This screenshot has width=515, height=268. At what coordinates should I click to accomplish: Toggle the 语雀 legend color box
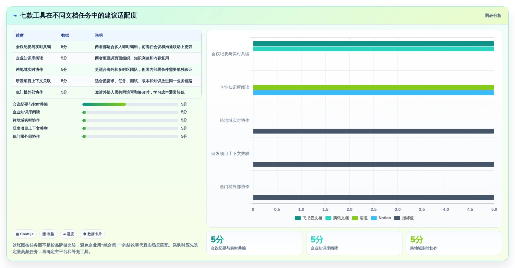[355, 218]
